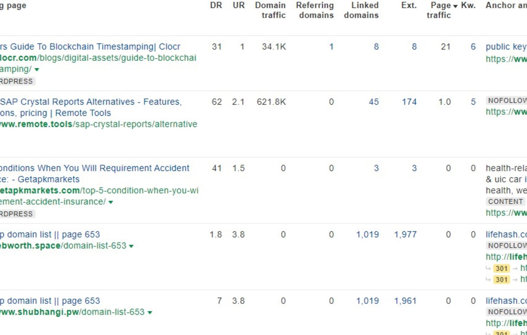Screen dimensions: 527x335
Task: Expand shubhangi.pw URL dropdown arrow
Action: 150,312
